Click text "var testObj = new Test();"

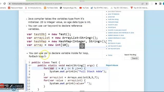(x=49, y=34)
